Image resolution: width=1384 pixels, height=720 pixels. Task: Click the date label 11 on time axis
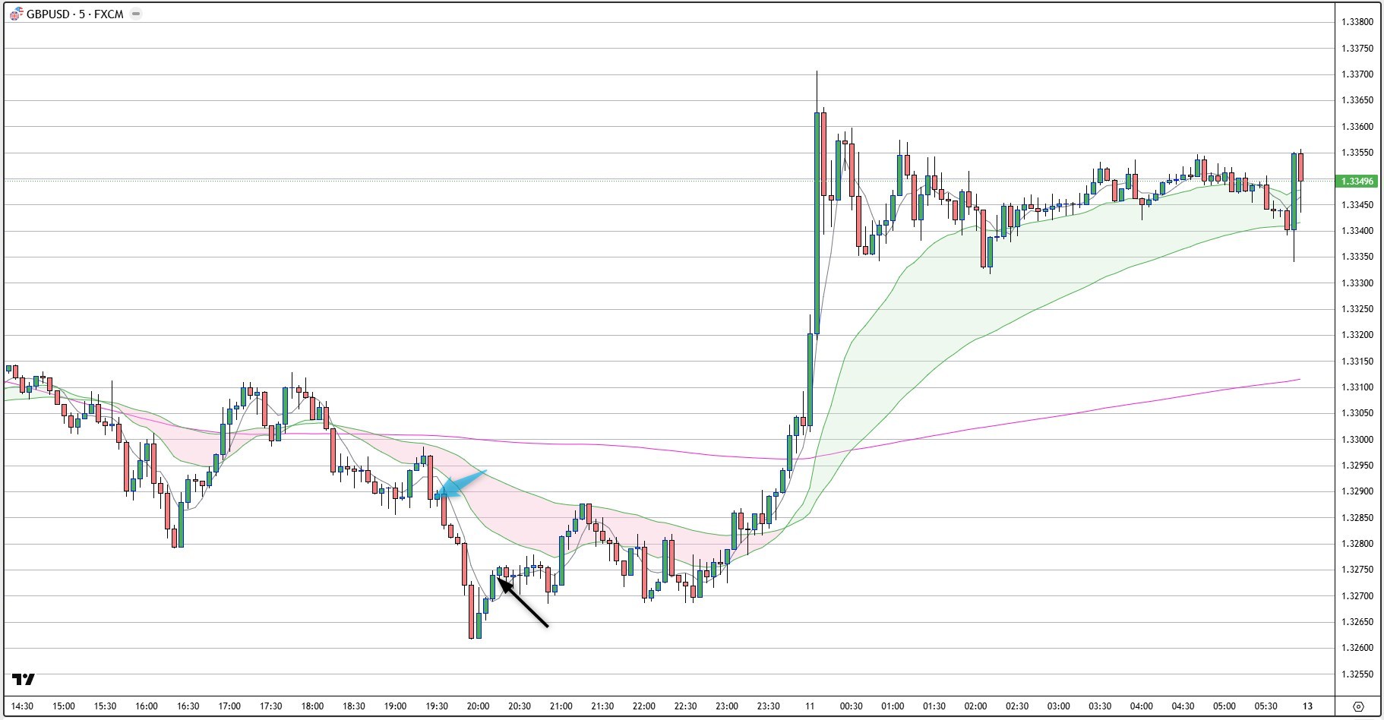[810, 706]
